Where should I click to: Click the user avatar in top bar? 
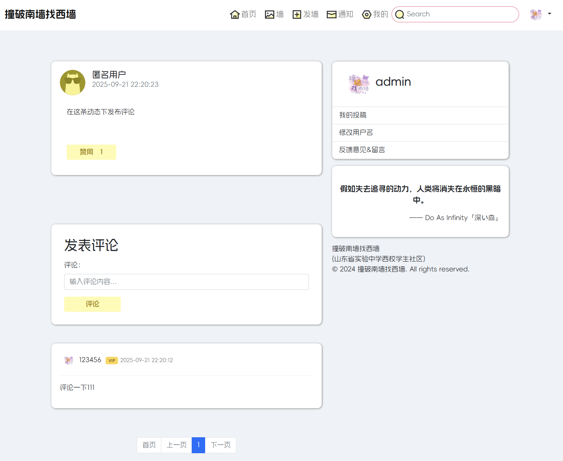click(x=536, y=15)
